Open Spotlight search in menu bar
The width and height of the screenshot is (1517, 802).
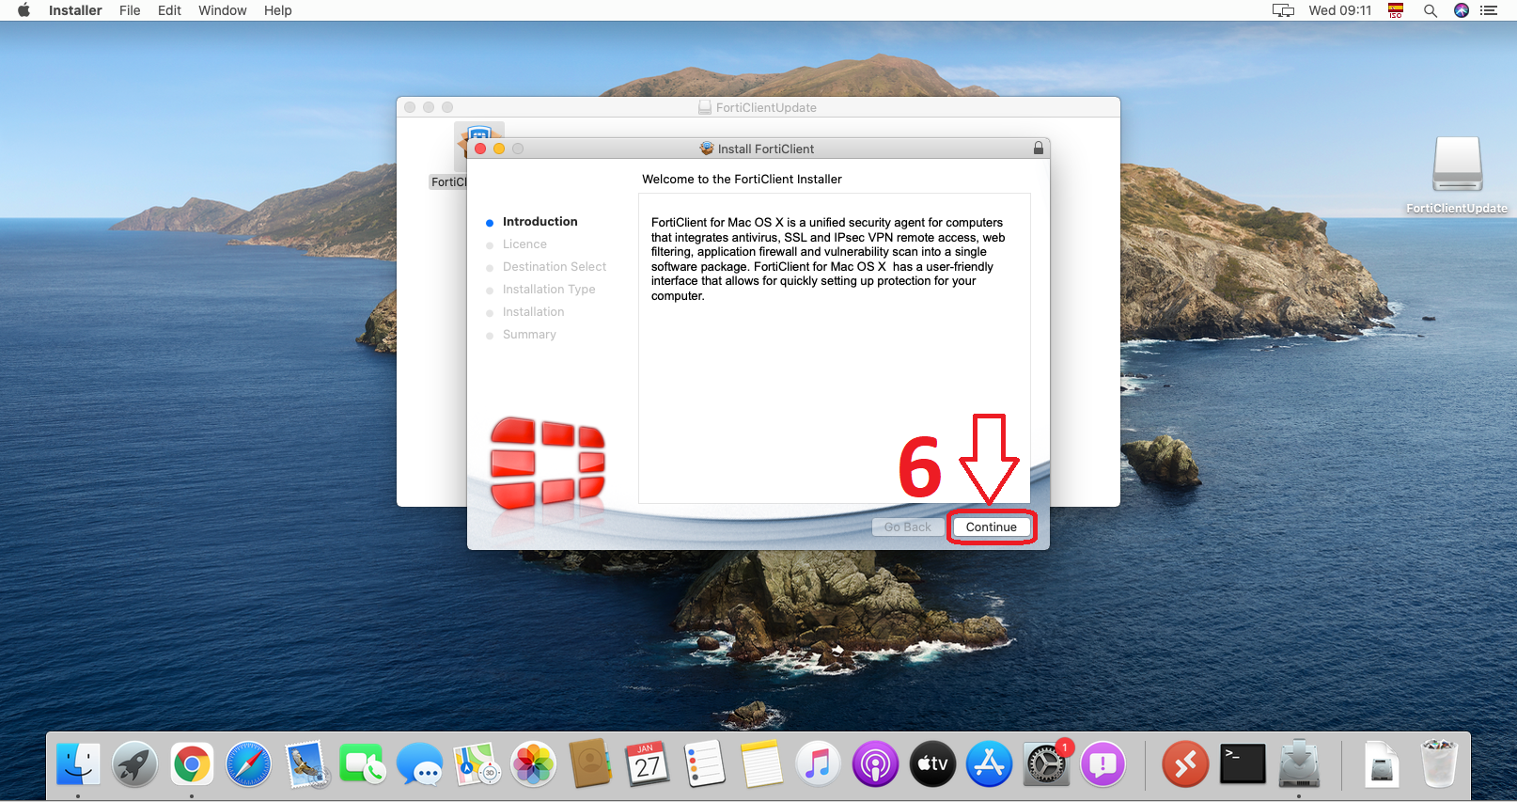(1430, 10)
